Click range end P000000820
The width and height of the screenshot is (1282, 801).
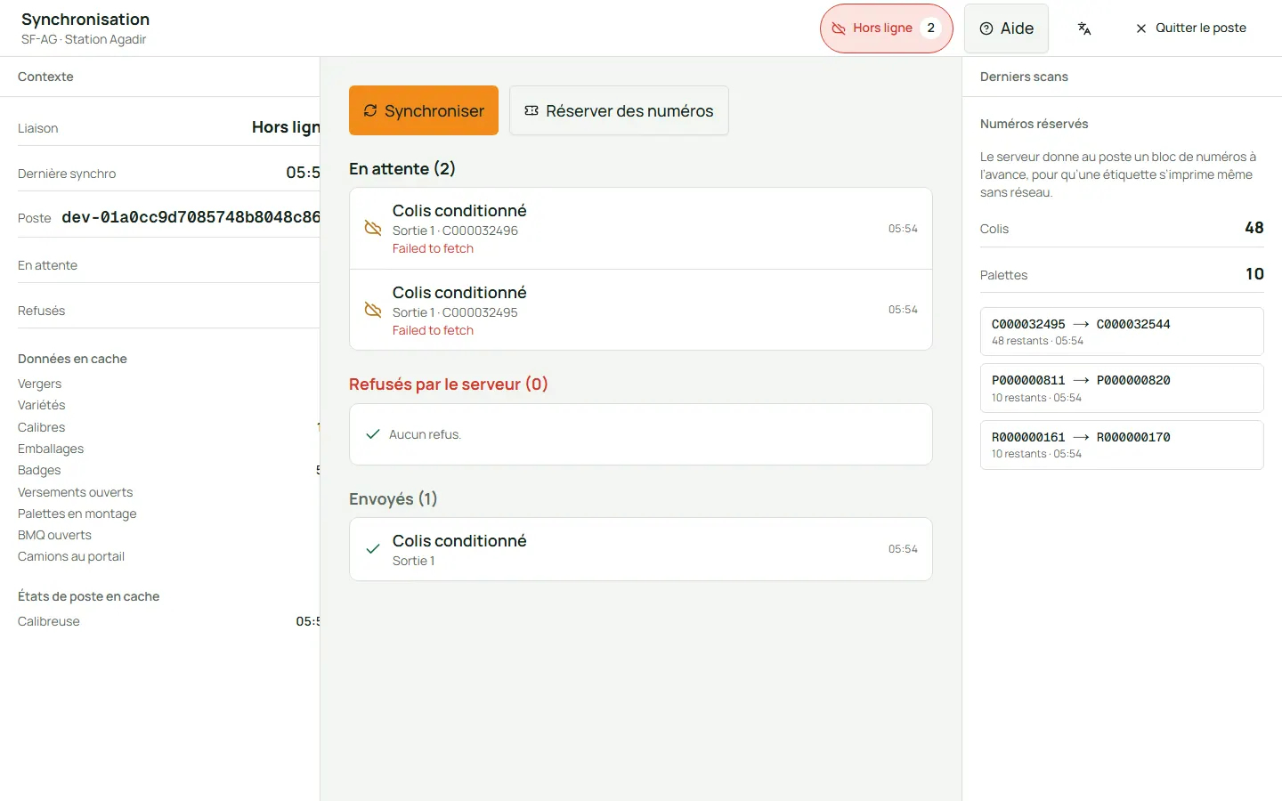click(x=1133, y=380)
